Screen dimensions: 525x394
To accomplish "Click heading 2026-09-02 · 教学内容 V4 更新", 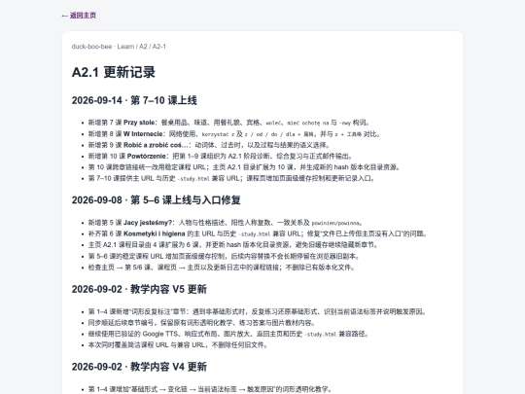I will pyautogui.click(x=139, y=367).
